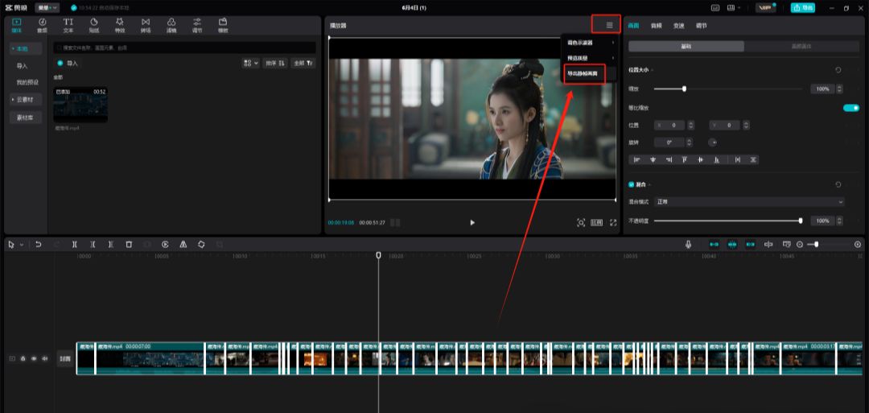Toggle the 等比缩放 uniform scale switch
869x413 pixels.
point(850,108)
